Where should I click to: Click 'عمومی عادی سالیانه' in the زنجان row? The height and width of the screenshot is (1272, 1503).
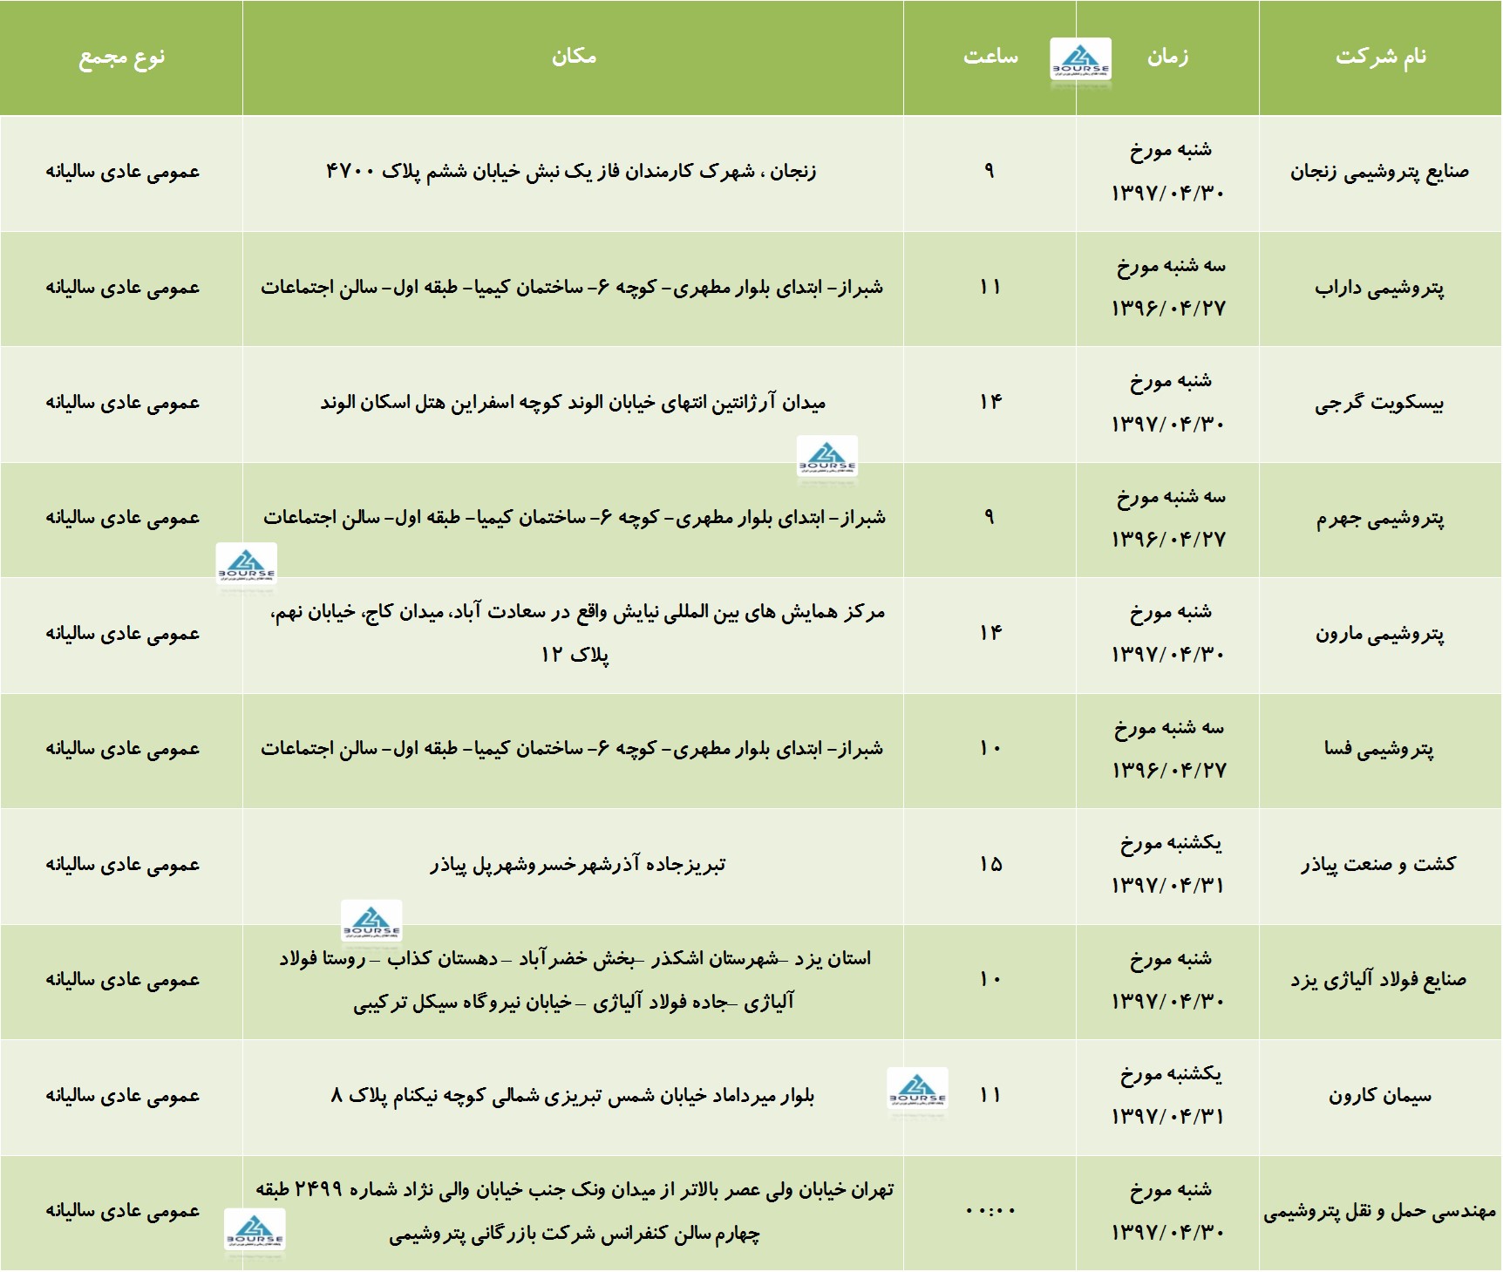click(122, 172)
